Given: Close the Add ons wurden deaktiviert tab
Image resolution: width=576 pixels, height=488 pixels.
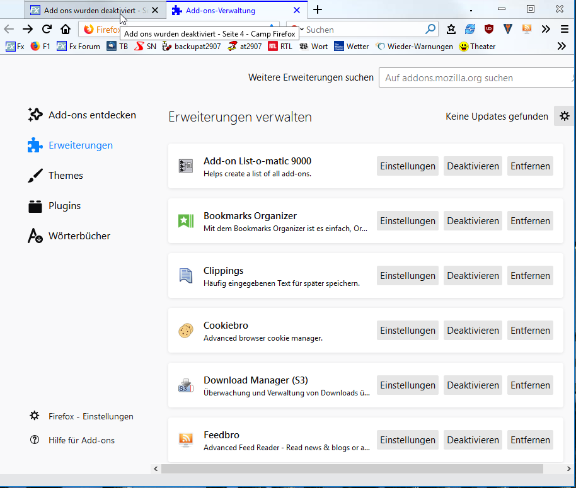Looking at the screenshot, I should click(x=155, y=10).
